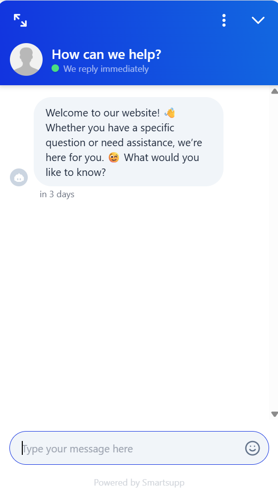Viewport: 278px width, 494px height.
Task: Click the "in 3 days" timestamp
Action: (57, 194)
